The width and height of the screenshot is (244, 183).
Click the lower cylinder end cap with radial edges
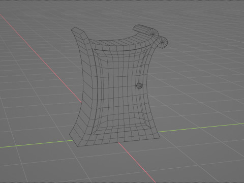point(163,42)
